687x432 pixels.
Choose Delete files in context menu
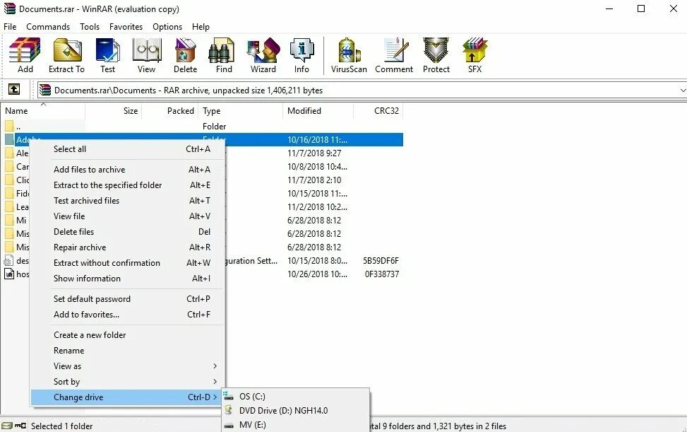(x=128, y=232)
